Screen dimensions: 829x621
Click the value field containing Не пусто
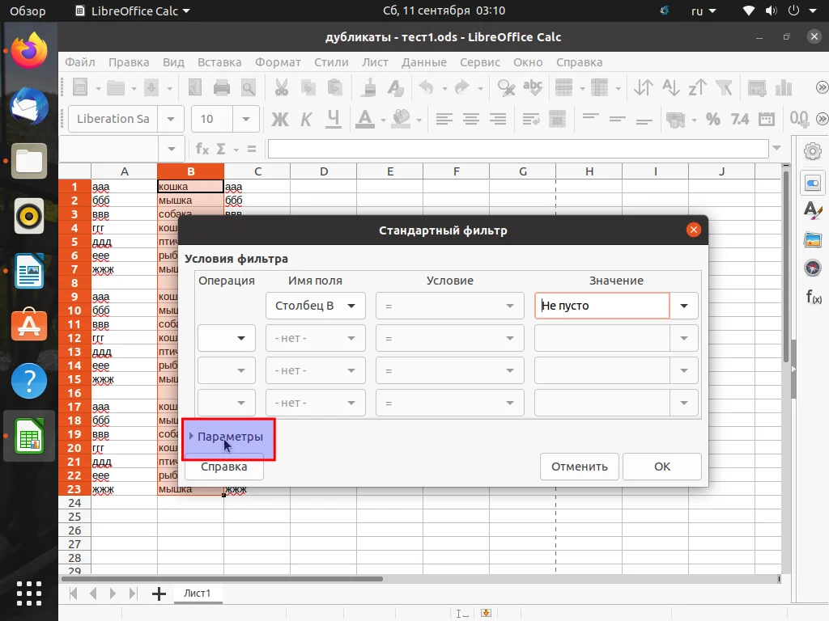[601, 306]
